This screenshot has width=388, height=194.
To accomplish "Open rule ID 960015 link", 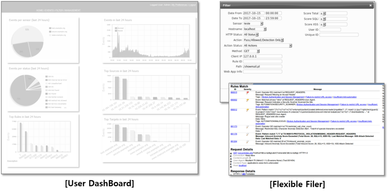I will (x=233, y=92).
